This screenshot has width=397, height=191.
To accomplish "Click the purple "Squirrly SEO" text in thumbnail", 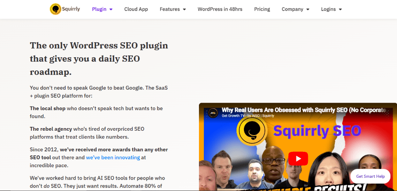I will click(x=318, y=130).
